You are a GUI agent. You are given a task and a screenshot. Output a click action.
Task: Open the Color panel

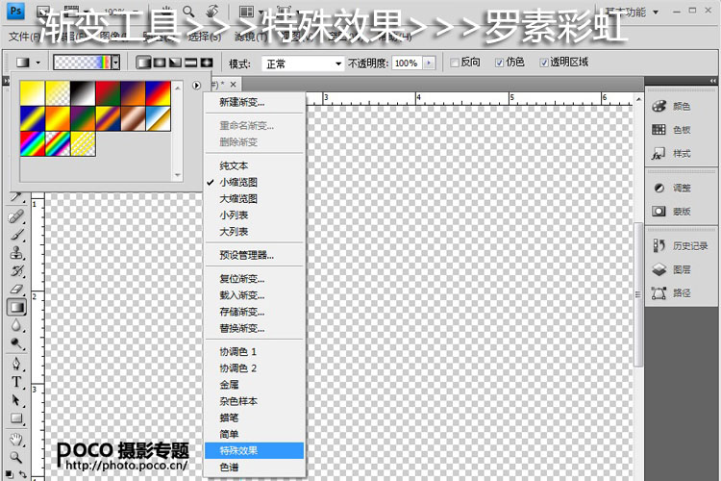672,107
